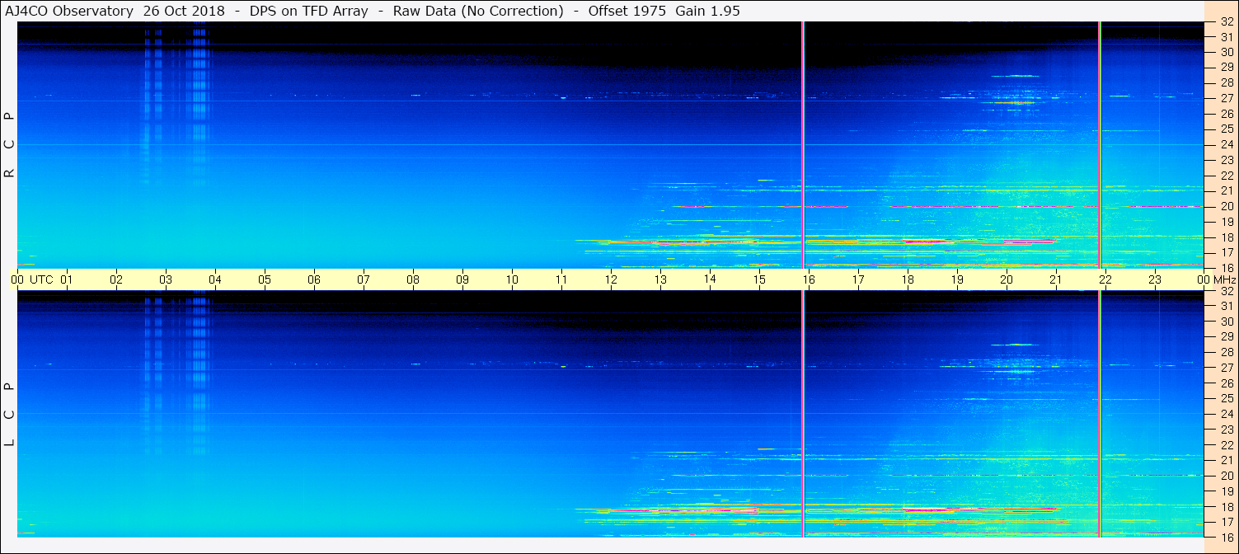Pick hour "23" on the horizontal UTC axis
1239x554 pixels.
point(1155,279)
